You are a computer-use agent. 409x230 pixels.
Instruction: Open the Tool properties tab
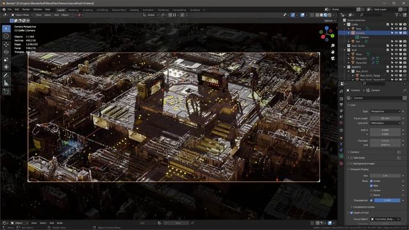tap(341, 91)
